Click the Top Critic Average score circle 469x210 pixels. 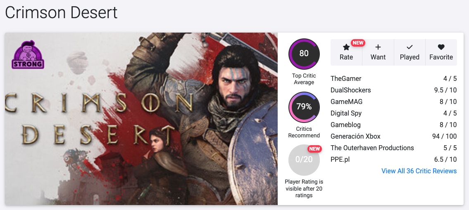[x=304, y=54]
